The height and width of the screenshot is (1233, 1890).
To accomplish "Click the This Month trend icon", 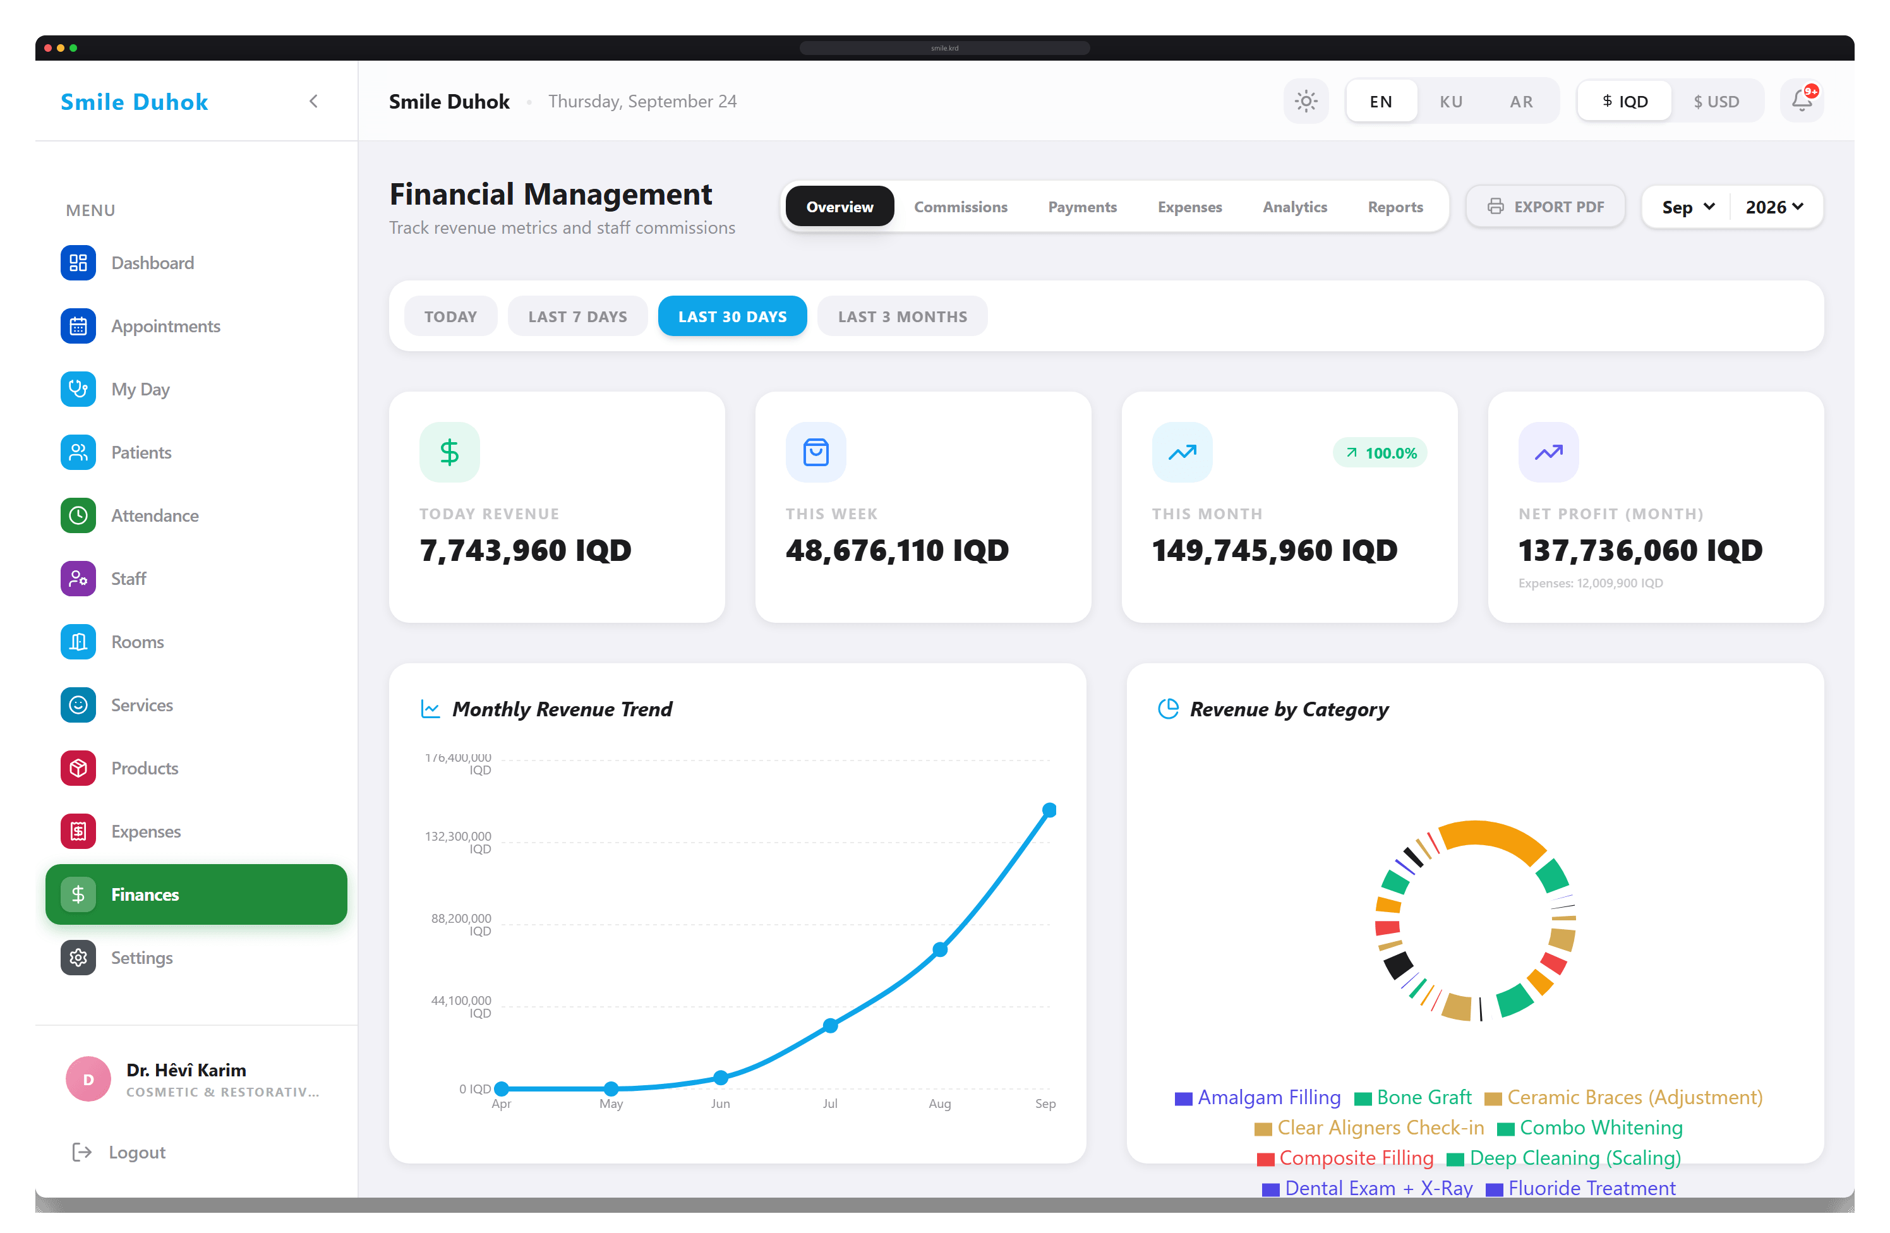I will click(x=1182, y=452).
